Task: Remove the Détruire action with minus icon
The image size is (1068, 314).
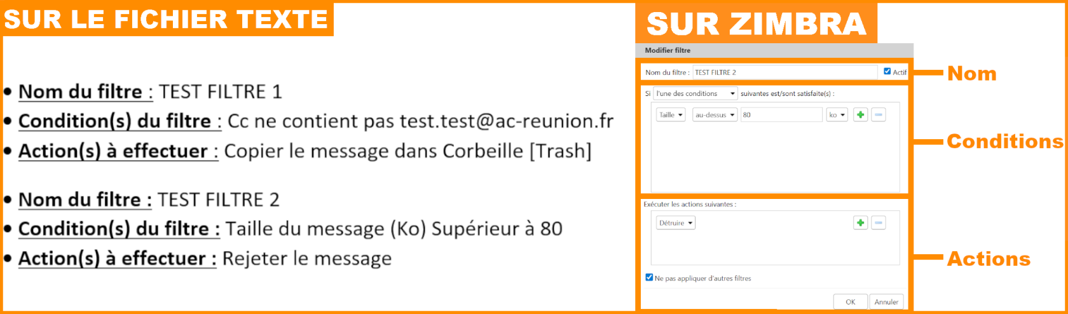Action: 879,223
